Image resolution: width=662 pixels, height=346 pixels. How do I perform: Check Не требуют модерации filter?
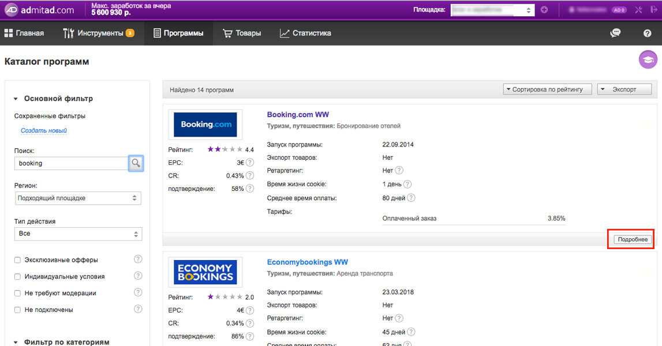click(17, 293)
